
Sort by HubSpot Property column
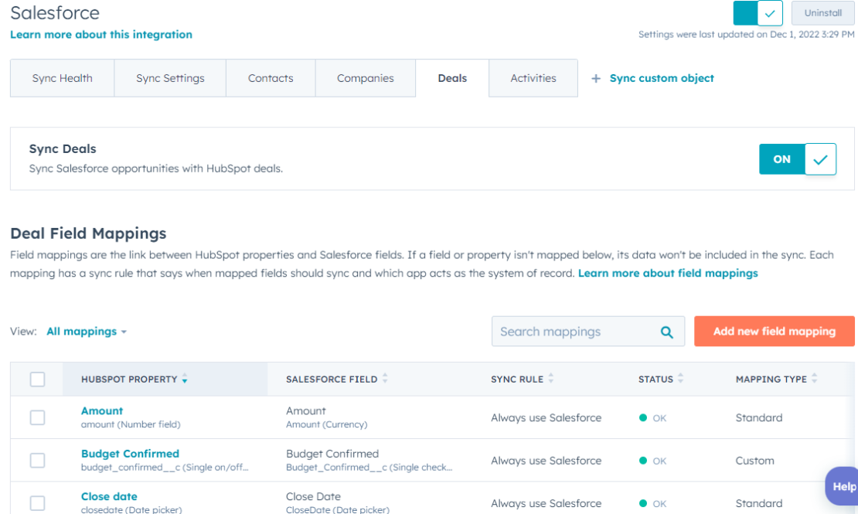coord(134,379)
